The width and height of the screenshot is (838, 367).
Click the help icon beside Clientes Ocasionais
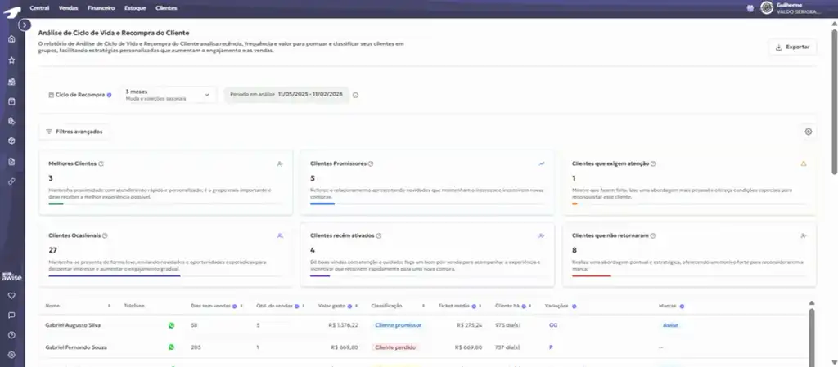(x=105, y=235)
